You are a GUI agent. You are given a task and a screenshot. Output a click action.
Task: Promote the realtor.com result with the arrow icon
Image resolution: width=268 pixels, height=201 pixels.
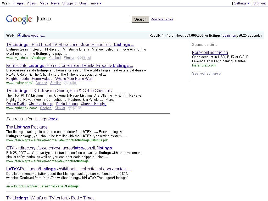point(71,83)
